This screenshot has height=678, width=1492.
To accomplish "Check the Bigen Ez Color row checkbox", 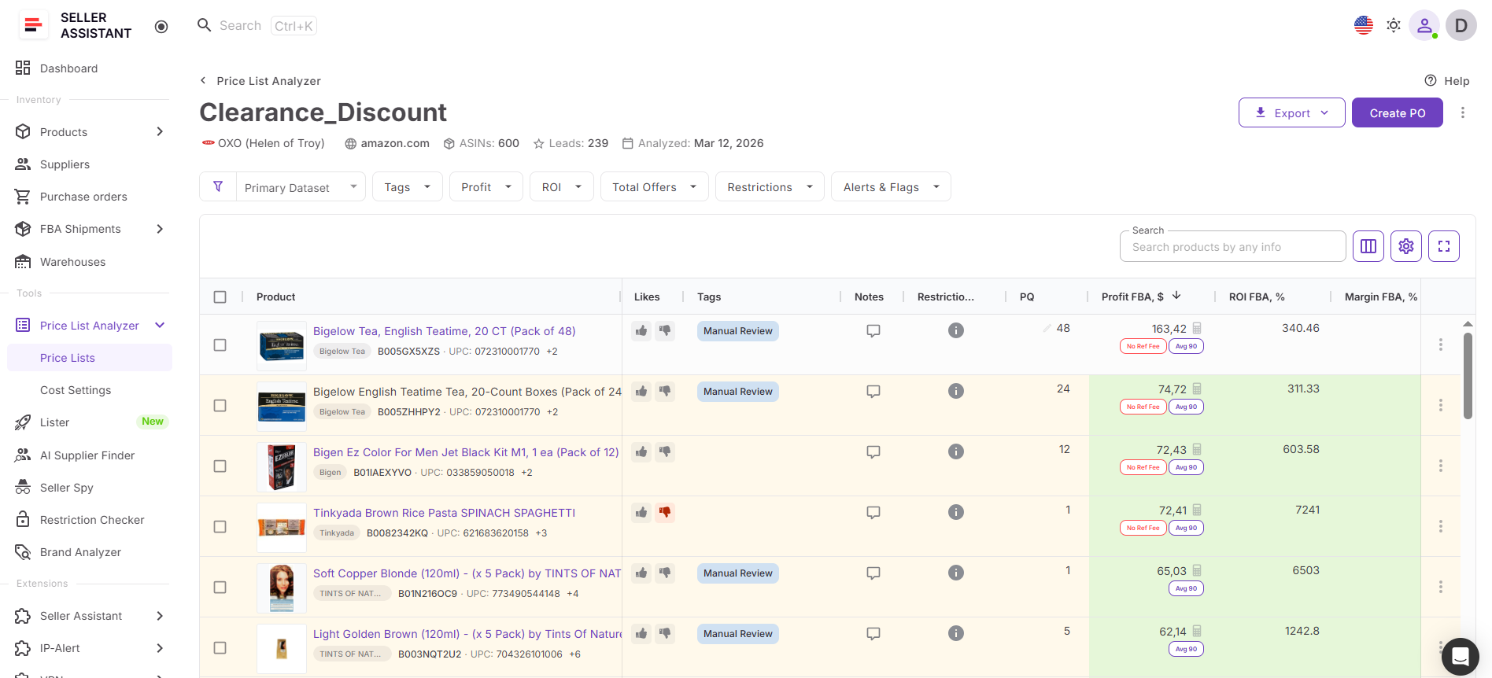I will [220, 466].
